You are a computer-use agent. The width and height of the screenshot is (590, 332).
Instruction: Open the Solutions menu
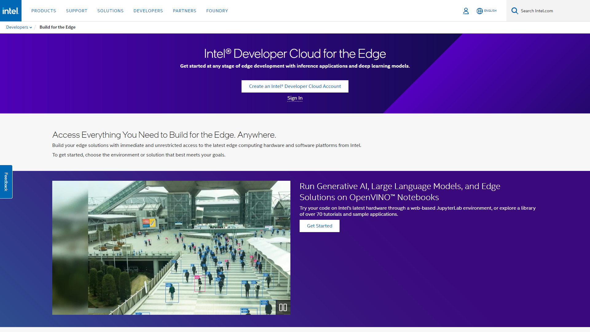tap(110, 11)
